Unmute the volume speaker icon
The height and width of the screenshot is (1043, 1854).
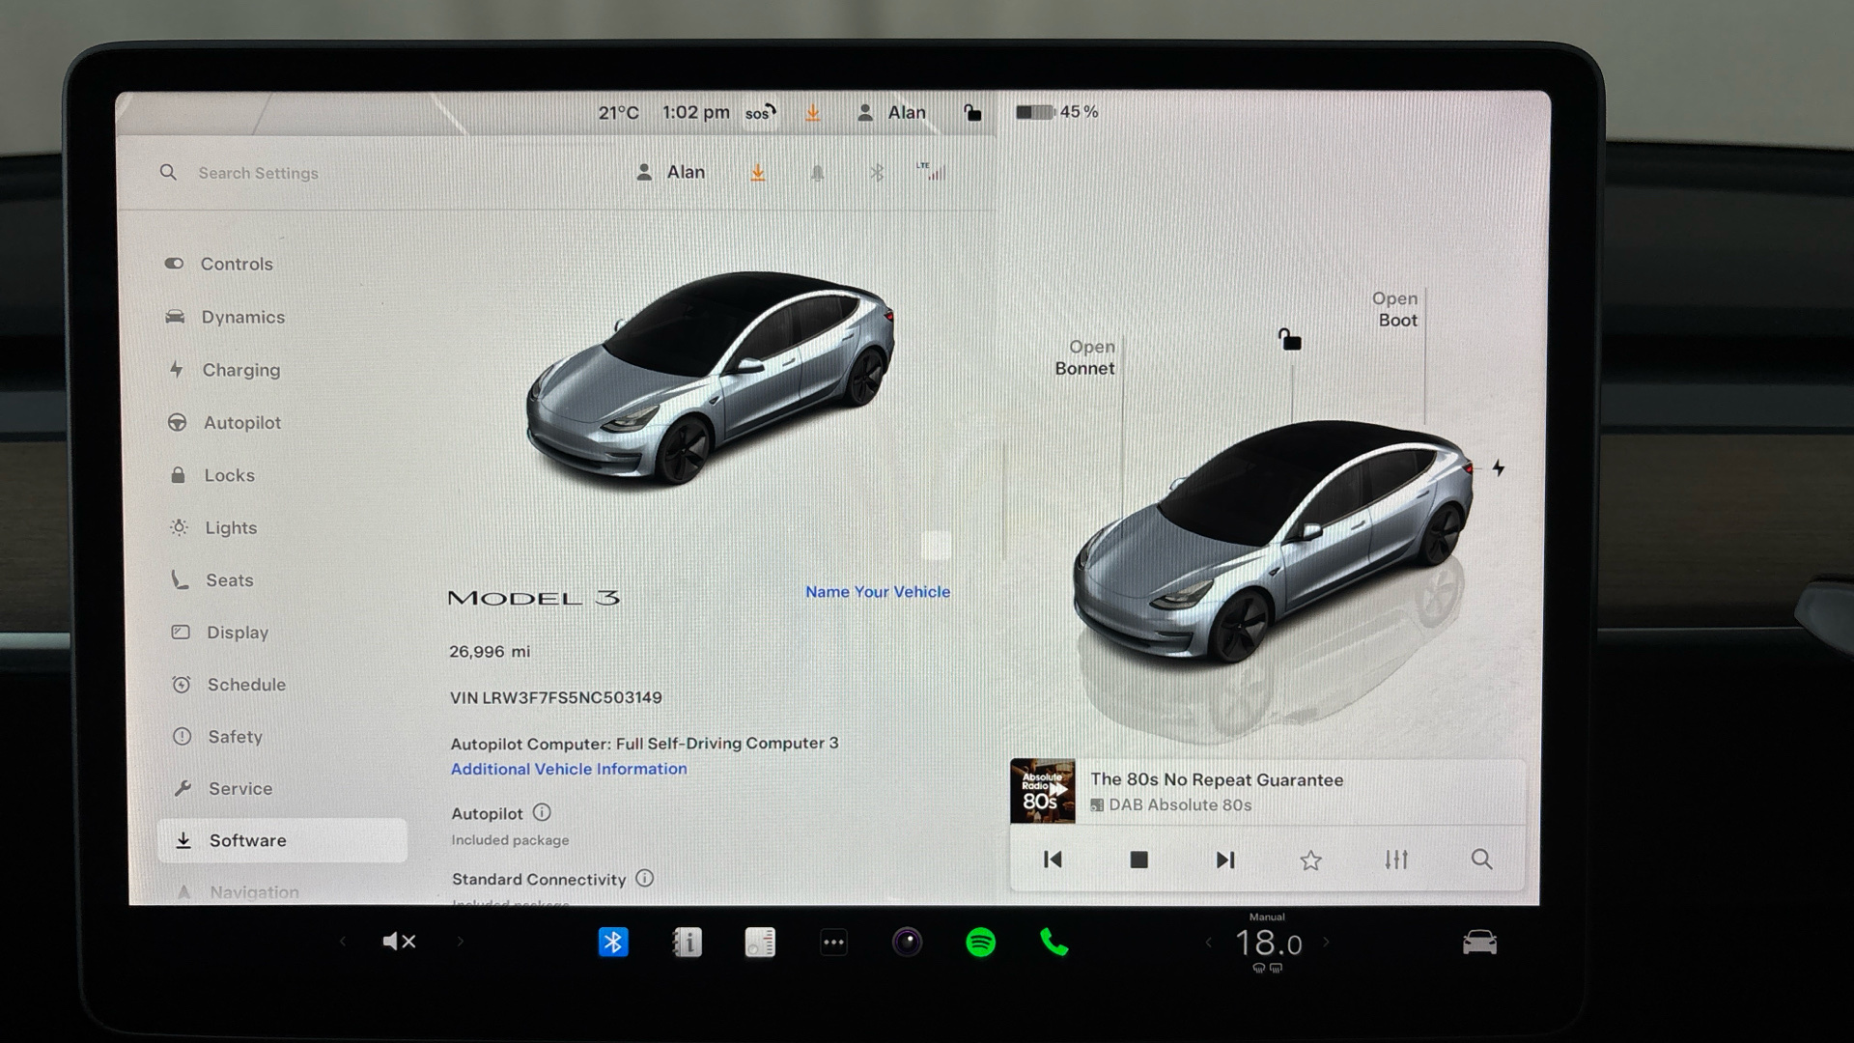coord(399,942)
